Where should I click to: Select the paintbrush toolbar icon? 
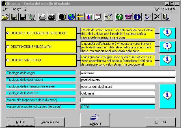click(x=109, y=17)
